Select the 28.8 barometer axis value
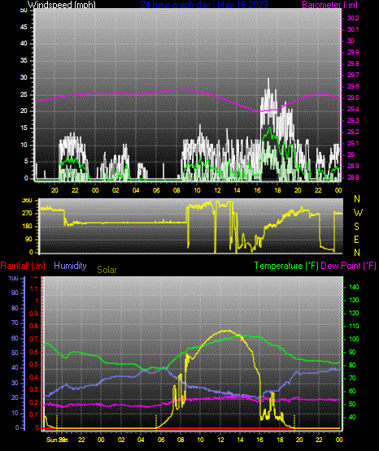Screen dimensions: 379x451 pyautogui.click(x=353, y=177)
